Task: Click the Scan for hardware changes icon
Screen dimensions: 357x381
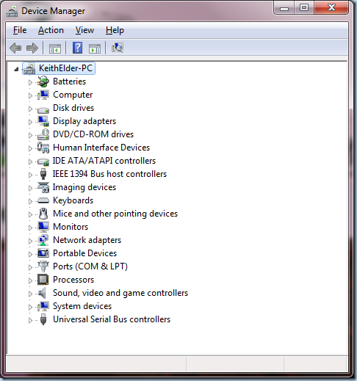Action: [118, 48]
